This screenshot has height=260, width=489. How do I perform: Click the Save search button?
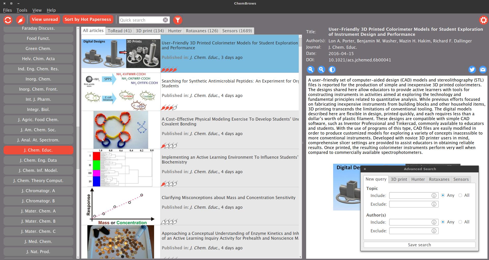419,245
